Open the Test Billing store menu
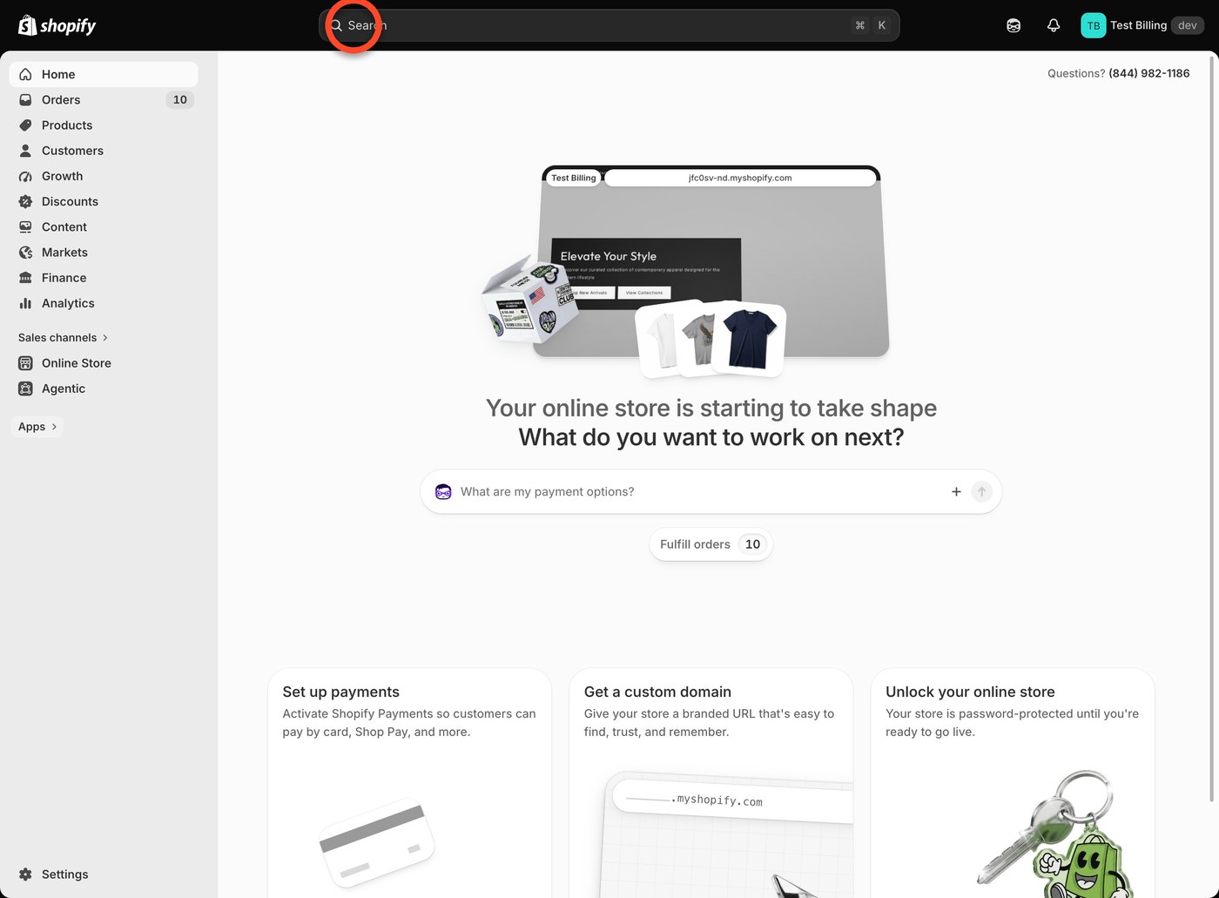Screen dimensions: 1219x898 coord(1142,25)
